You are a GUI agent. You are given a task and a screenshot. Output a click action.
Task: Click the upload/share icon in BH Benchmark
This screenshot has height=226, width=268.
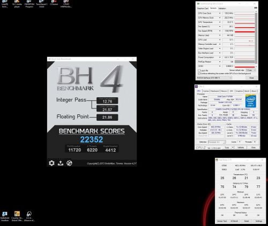tap(61, 163)
